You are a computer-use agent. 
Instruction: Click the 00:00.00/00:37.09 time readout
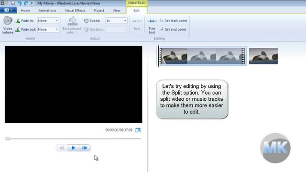pyautogui.click(x=119, y=130)
